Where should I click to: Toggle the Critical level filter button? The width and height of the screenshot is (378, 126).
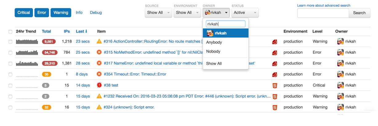24,13
